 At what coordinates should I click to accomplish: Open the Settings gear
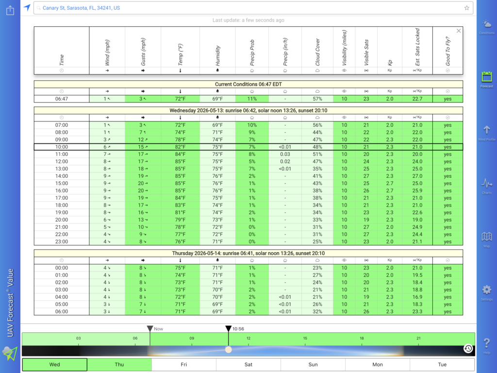486,293
